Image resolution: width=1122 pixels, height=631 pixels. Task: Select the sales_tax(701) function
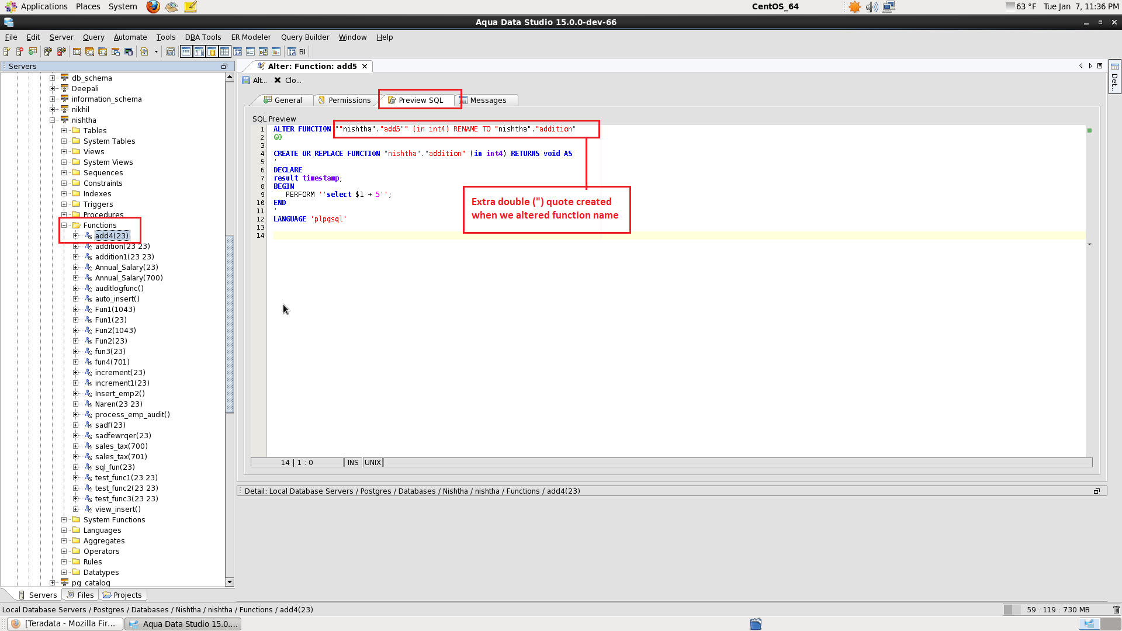click(x=121, y=457)
